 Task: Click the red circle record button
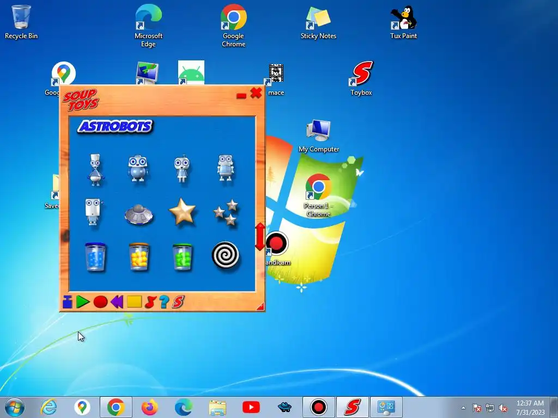pos(100,302)
